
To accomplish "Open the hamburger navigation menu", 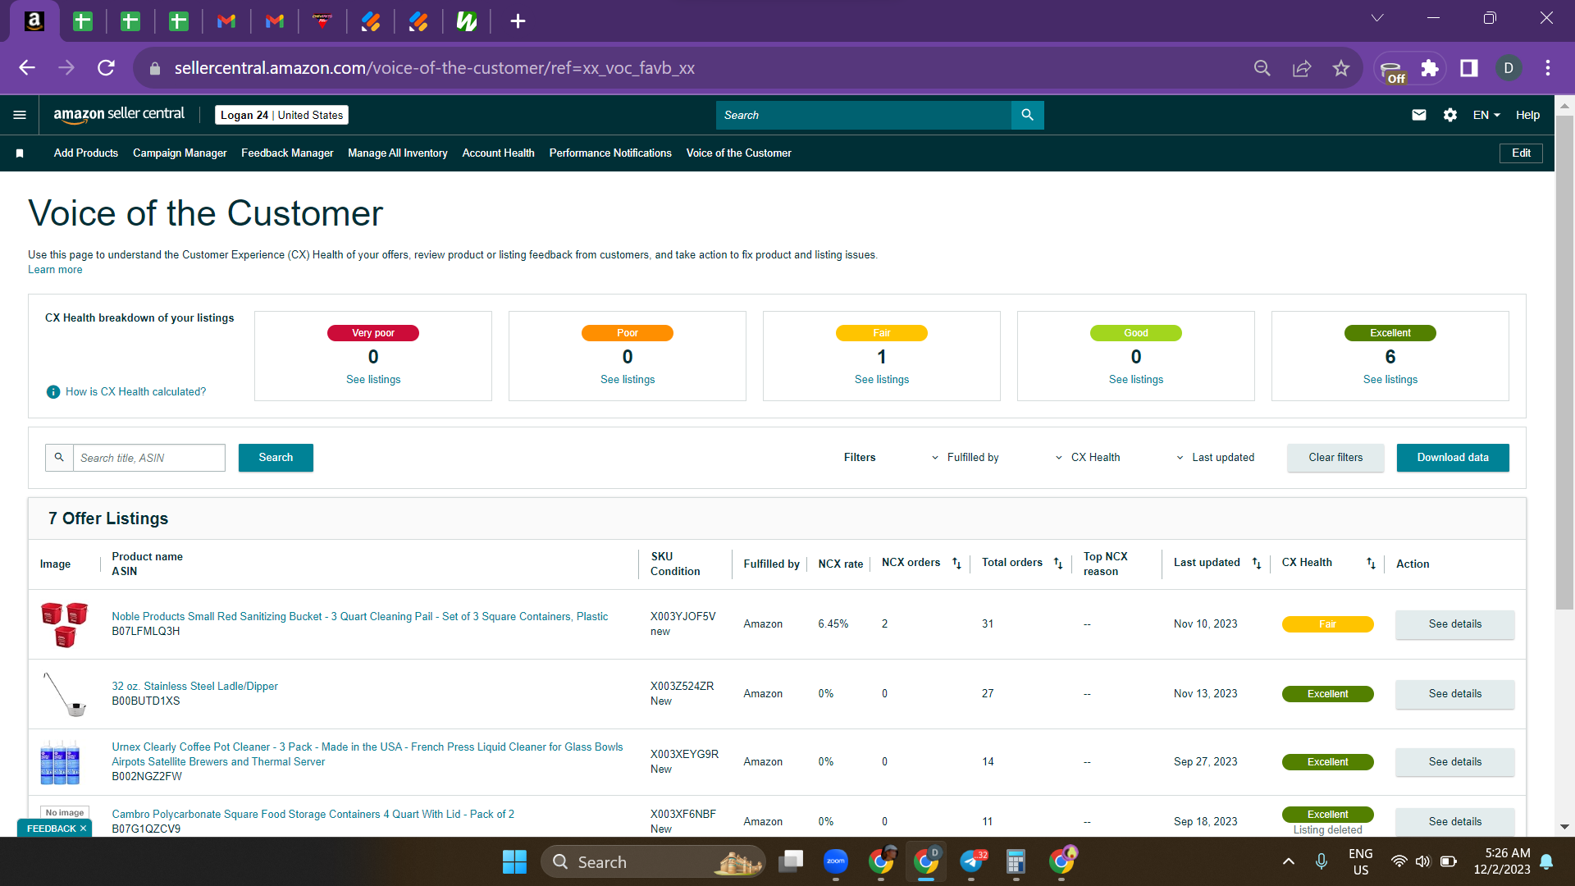I will coord(20,115).
